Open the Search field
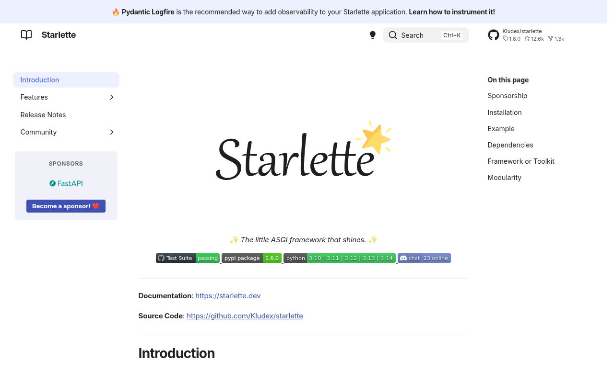Screen dimensions: 614x383 (425, 35)
